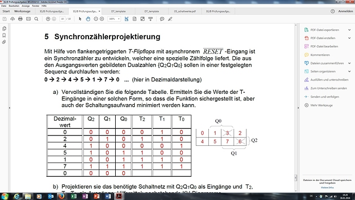
Task: Go to next page arrow
Action: [54, 19]
